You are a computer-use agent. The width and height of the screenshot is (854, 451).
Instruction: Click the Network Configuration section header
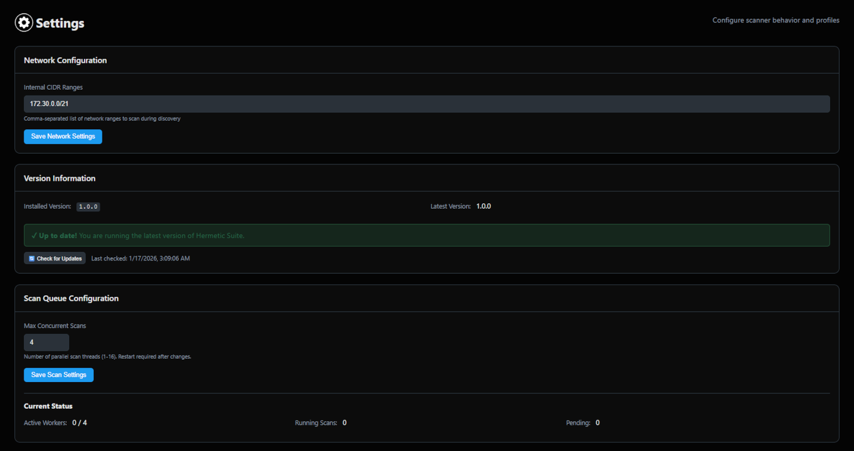(65, 60)
